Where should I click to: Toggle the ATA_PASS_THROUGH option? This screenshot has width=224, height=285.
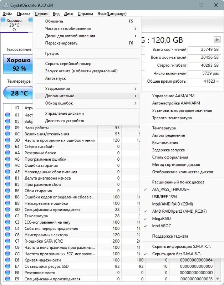pos(172,189)
